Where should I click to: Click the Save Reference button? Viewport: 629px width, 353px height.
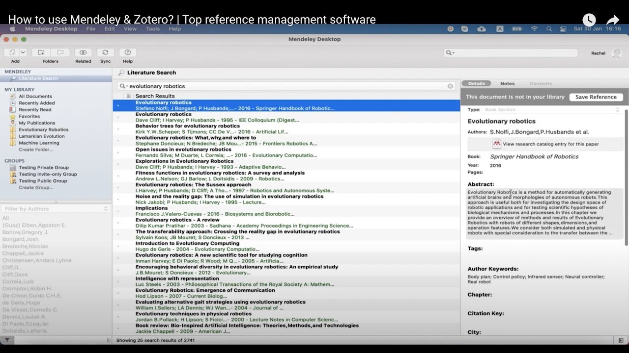596,97
